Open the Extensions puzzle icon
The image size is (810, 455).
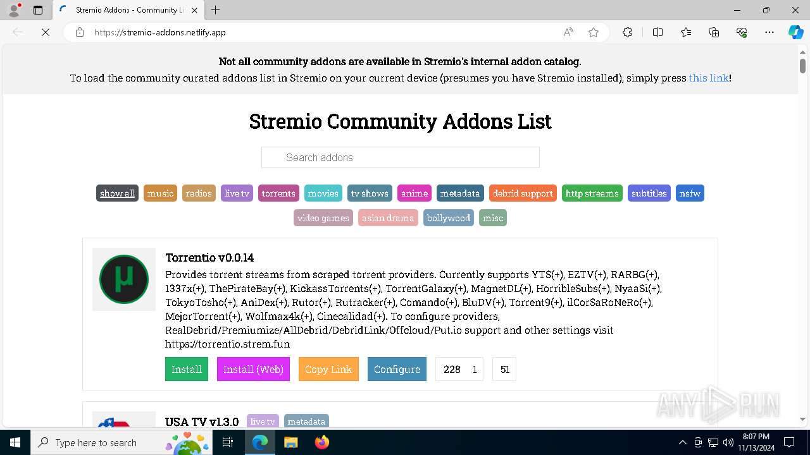click(x=627, y=32)
